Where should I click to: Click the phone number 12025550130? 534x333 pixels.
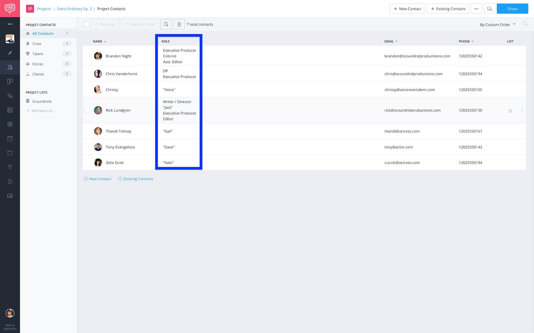pyautogui.click(x=470, y=110)
